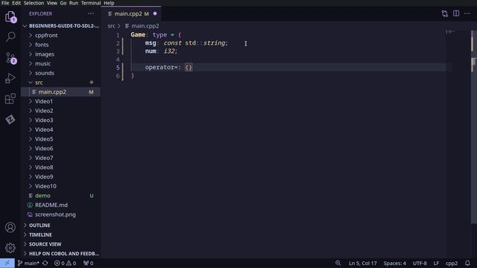Open the demo file in explorer

pos(61,195)
